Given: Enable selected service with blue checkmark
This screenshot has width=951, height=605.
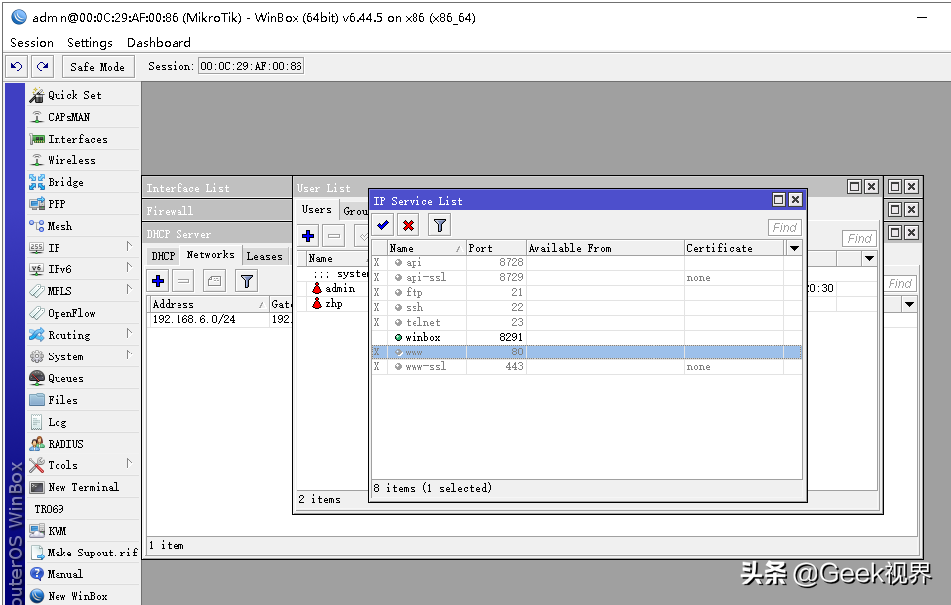Looking at the screenshot, I should coord(383,226).
